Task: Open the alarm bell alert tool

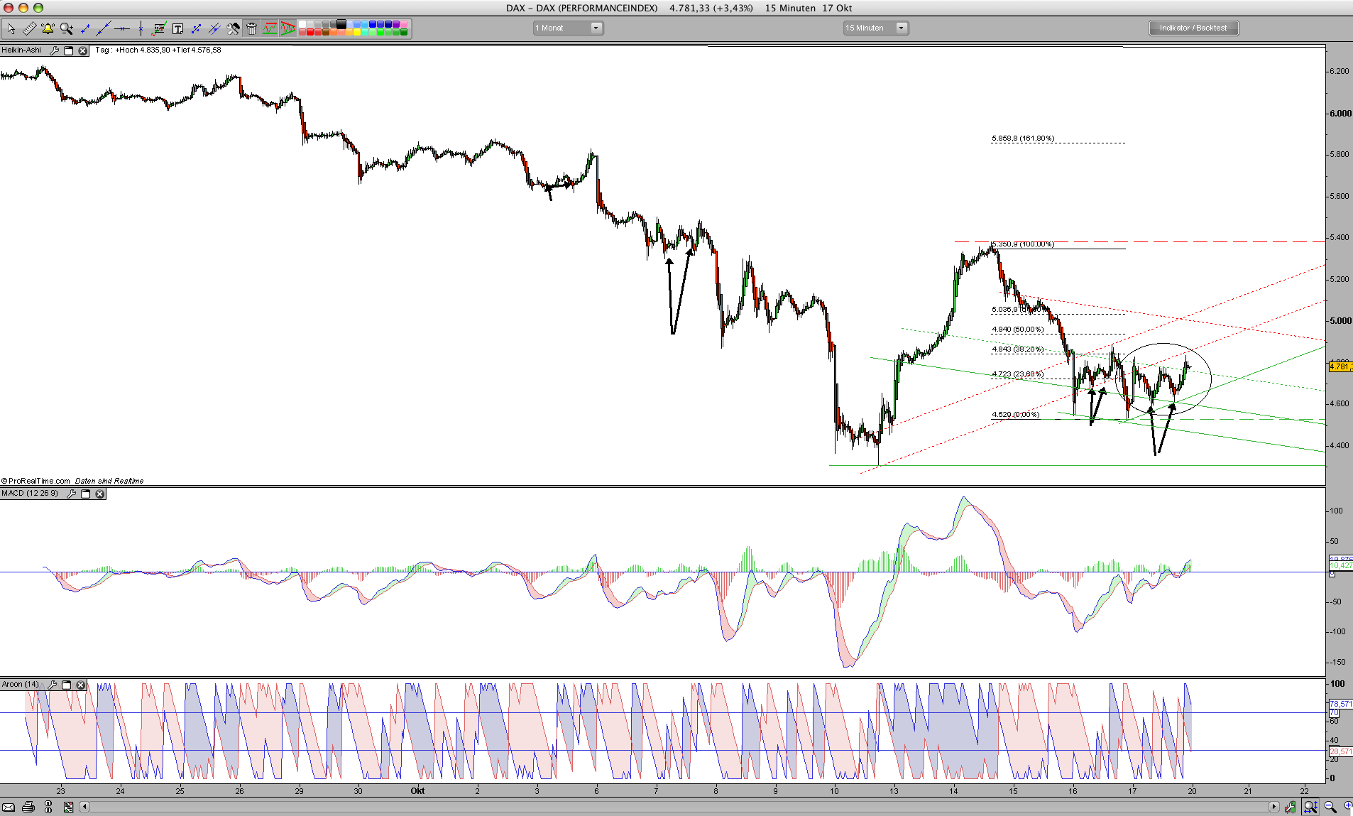Action: pos(48,28)
